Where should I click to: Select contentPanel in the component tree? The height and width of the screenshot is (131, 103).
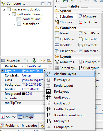coord(29,19)
